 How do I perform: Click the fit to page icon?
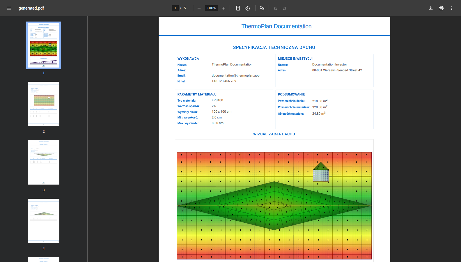point(238,8)
